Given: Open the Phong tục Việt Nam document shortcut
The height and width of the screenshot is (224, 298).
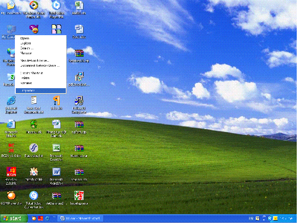Looking at the screenshot, I should tap(56, 124).
